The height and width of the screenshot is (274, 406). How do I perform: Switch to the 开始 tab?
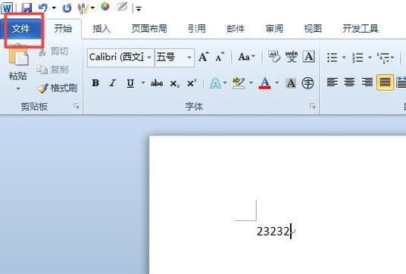coord(63,29)
